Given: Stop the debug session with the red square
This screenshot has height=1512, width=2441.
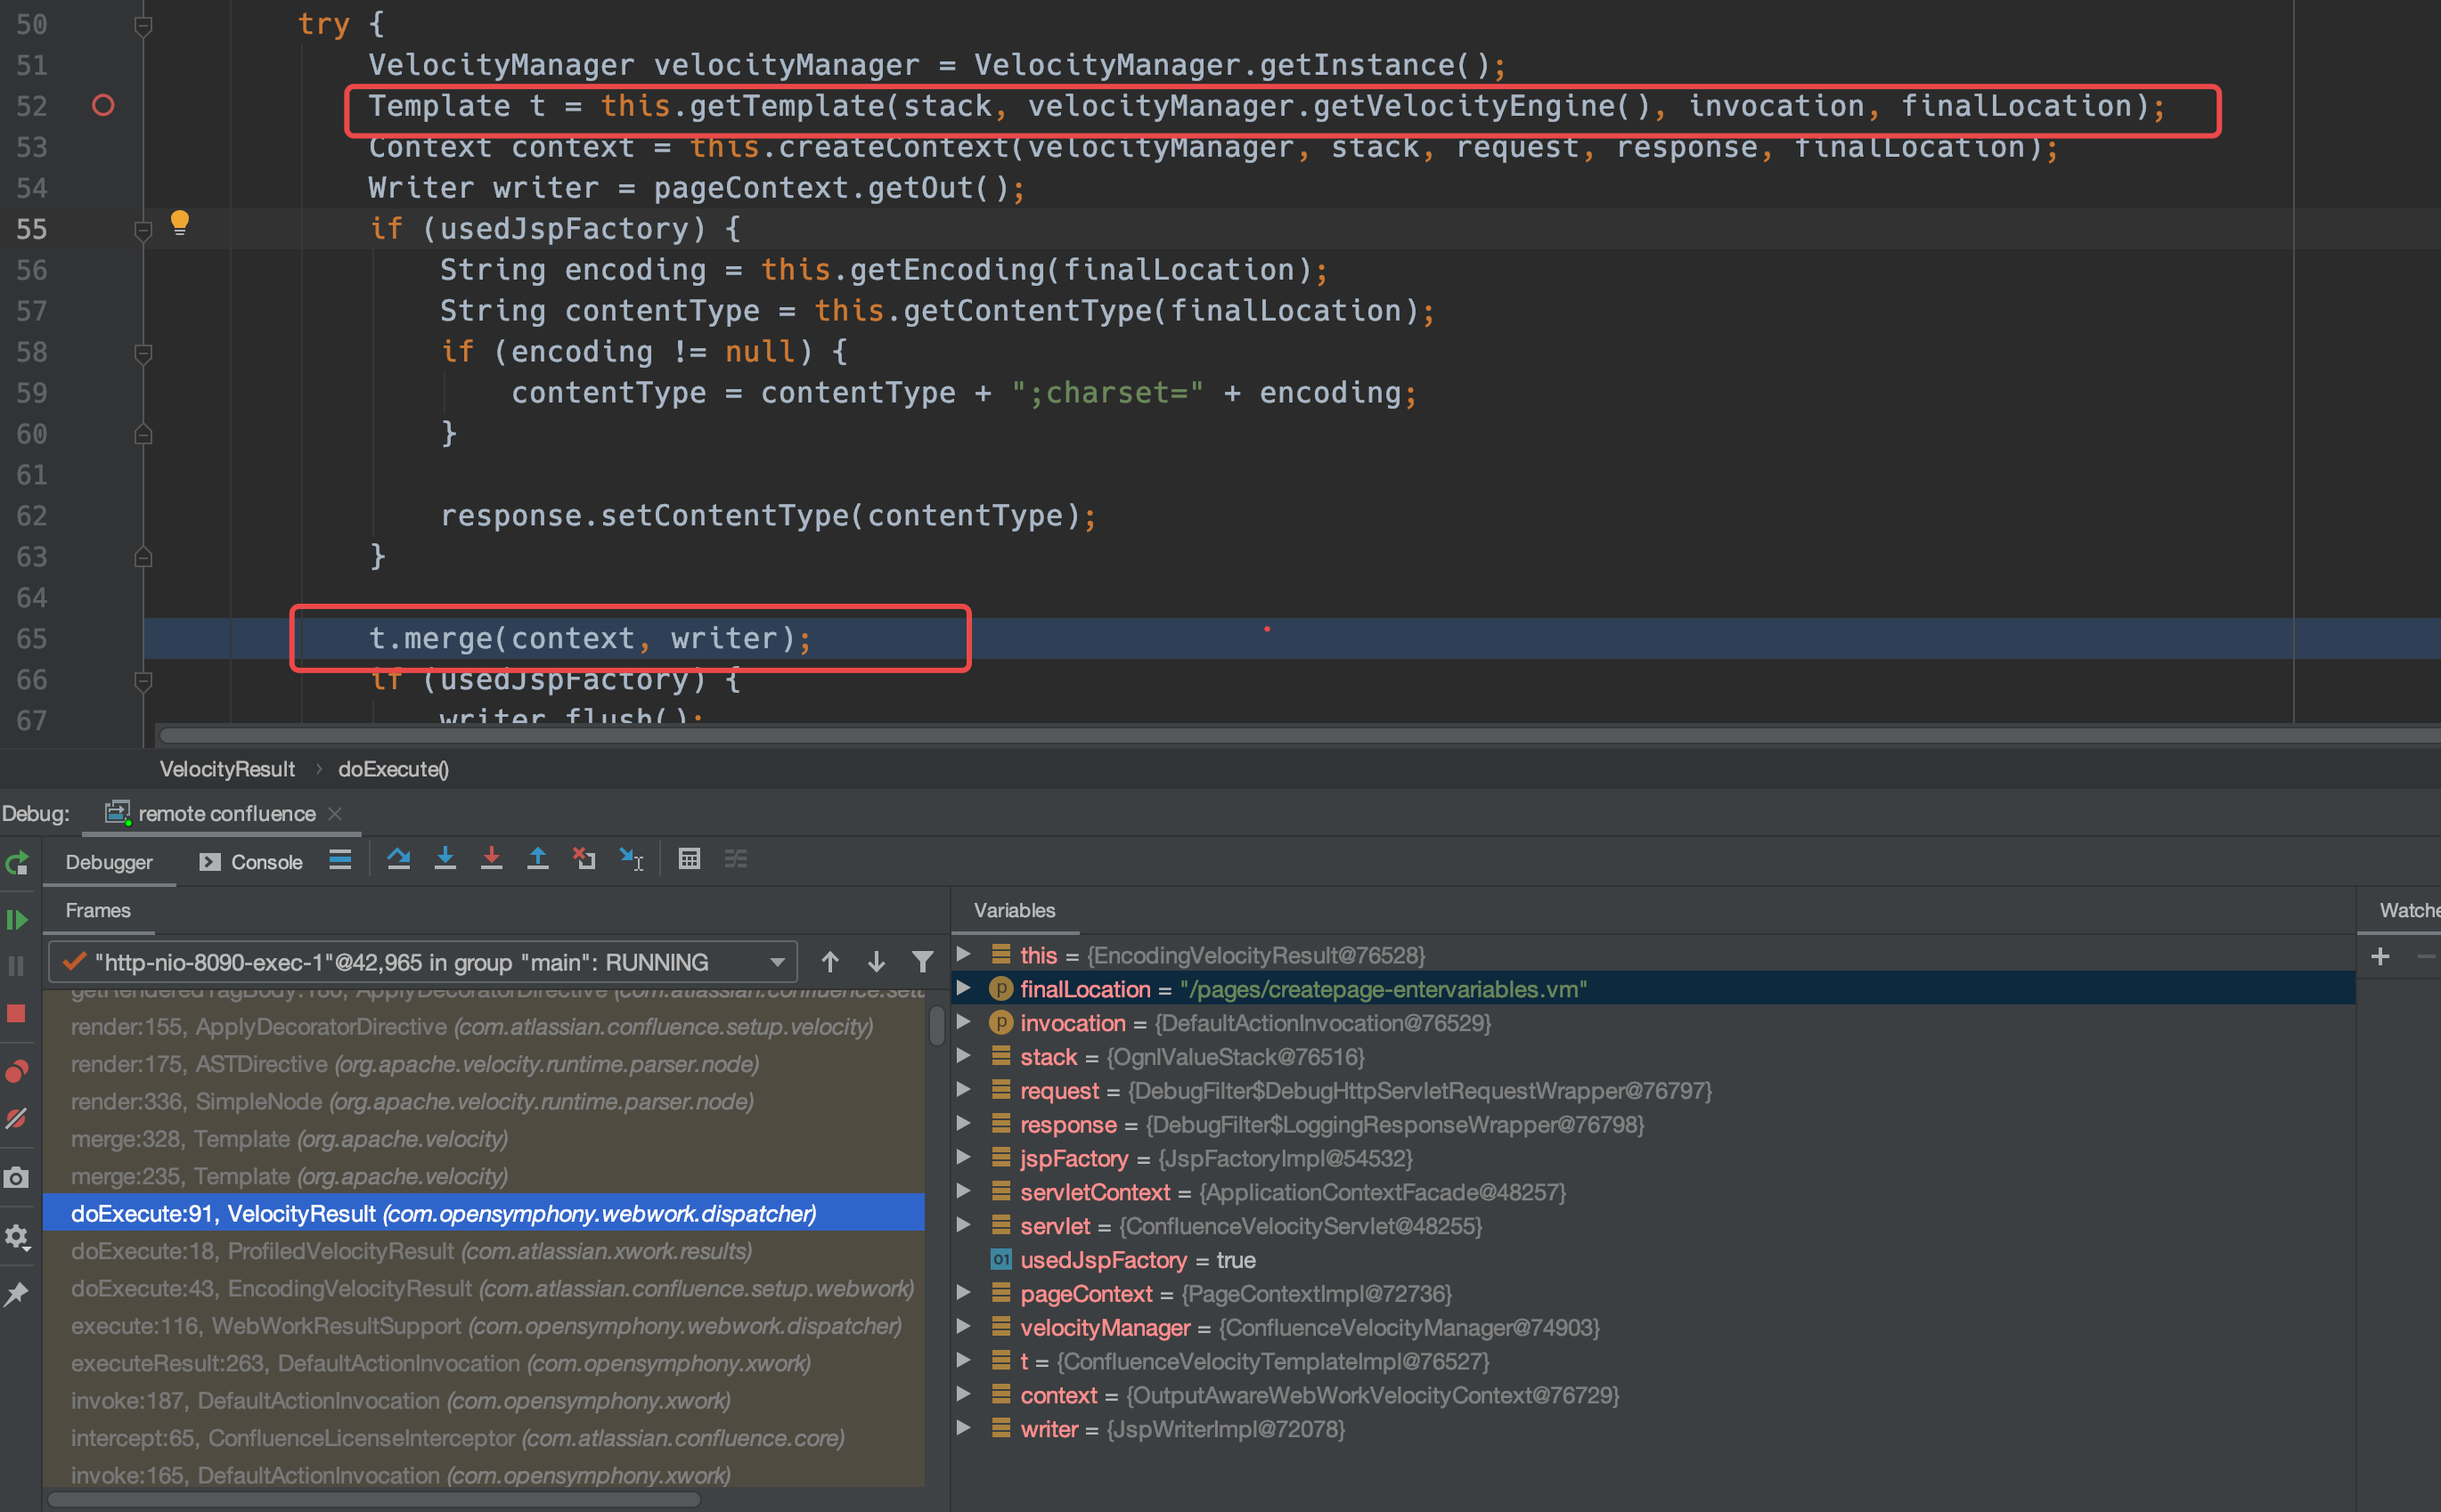Looking at the screenshot, I should pyautogui.click(x=16, y=1014).
